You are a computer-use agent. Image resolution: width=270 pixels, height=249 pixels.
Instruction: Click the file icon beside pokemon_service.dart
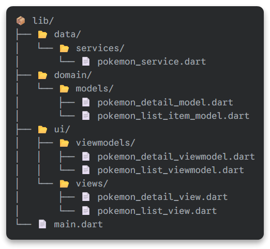point(86,61)
